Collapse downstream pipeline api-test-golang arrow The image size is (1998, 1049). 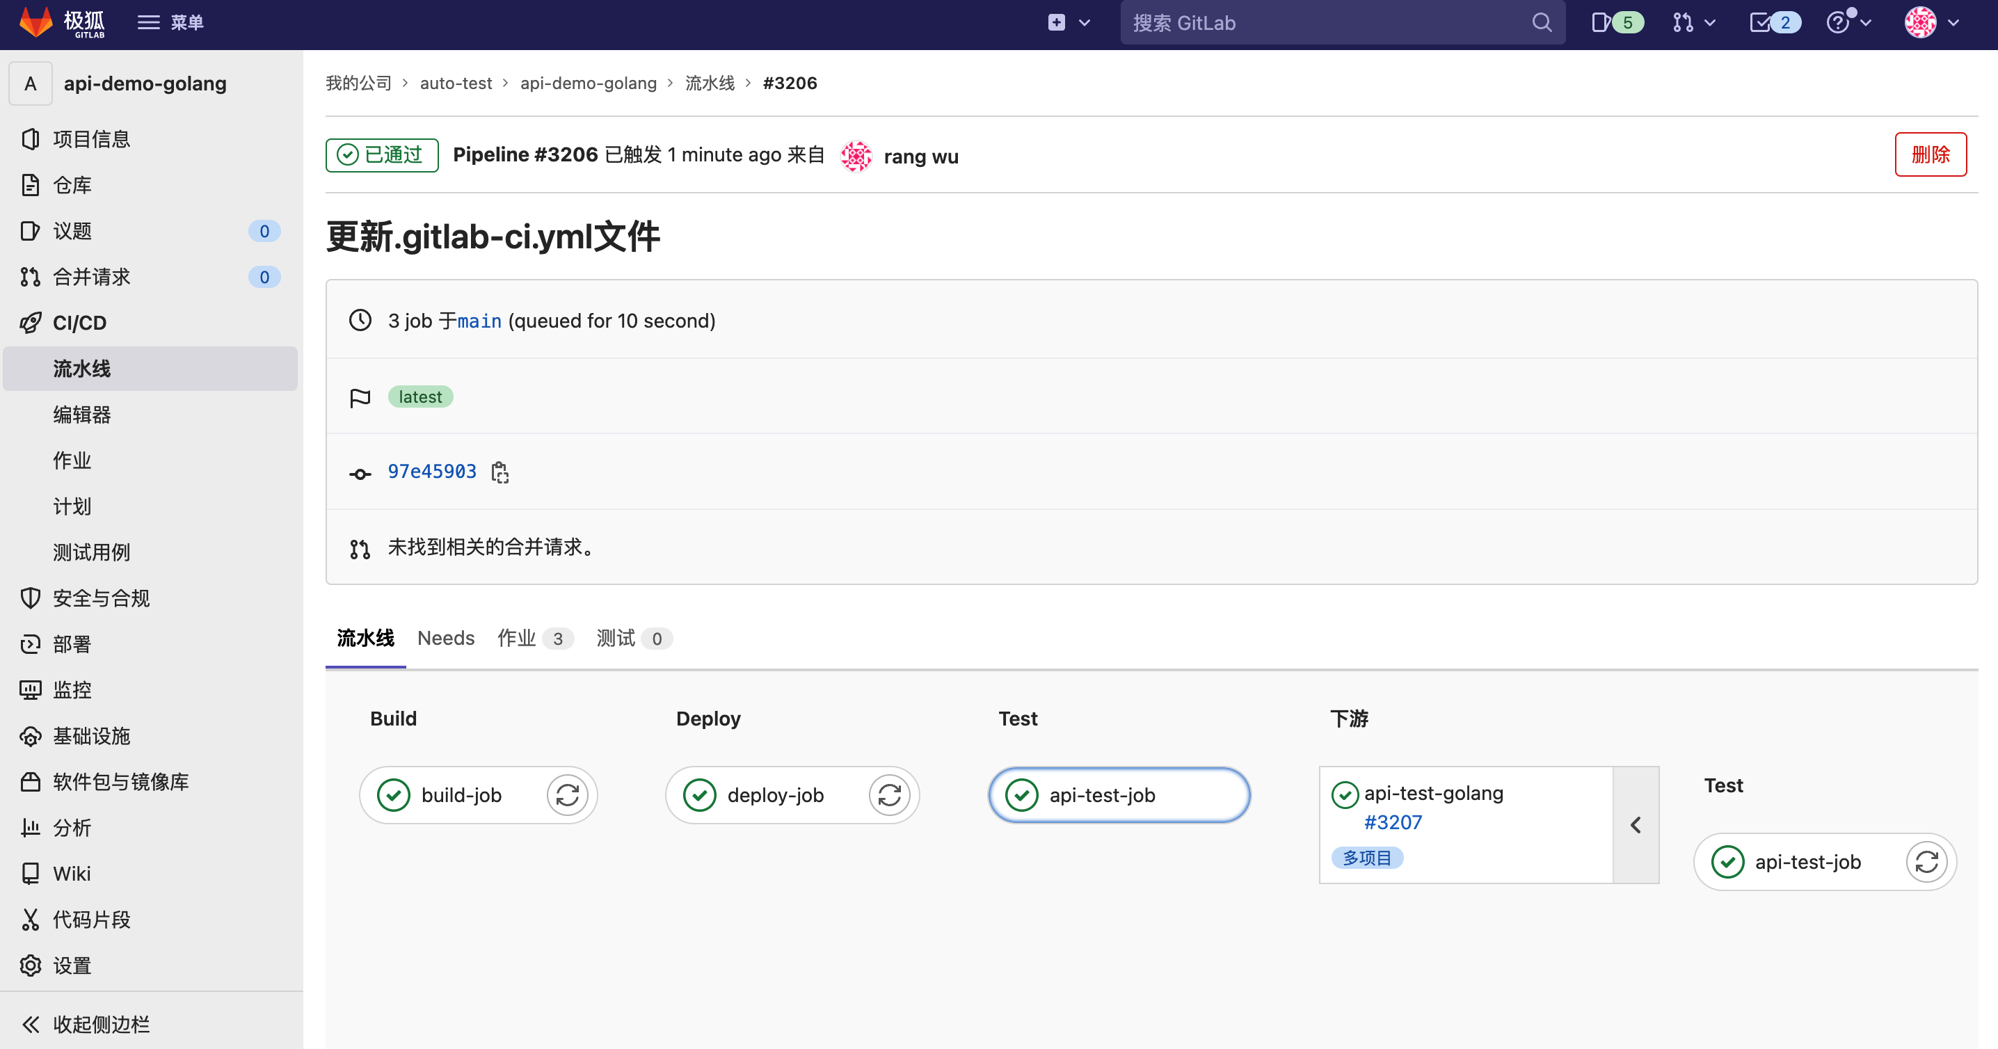[x=1636, y=825]
